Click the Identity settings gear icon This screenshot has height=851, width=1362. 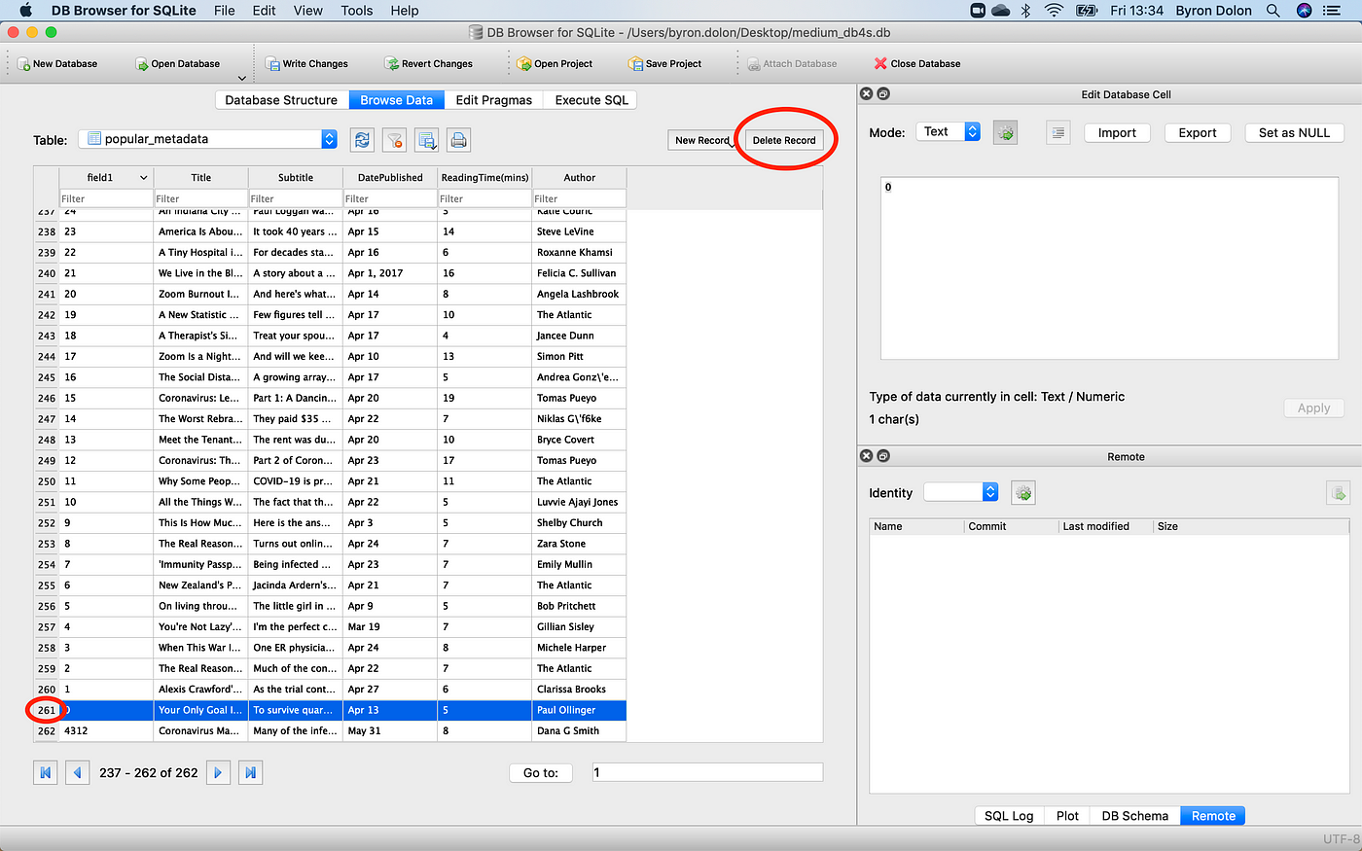pyautogui.click(x=1023, y=493)
